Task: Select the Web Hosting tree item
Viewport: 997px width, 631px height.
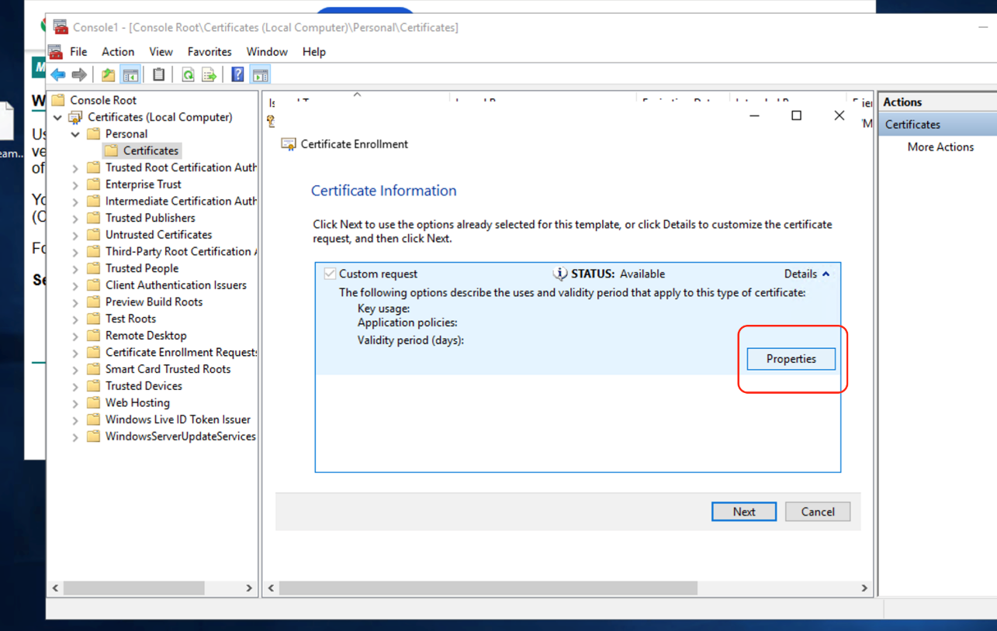Action: click(137, 403)
